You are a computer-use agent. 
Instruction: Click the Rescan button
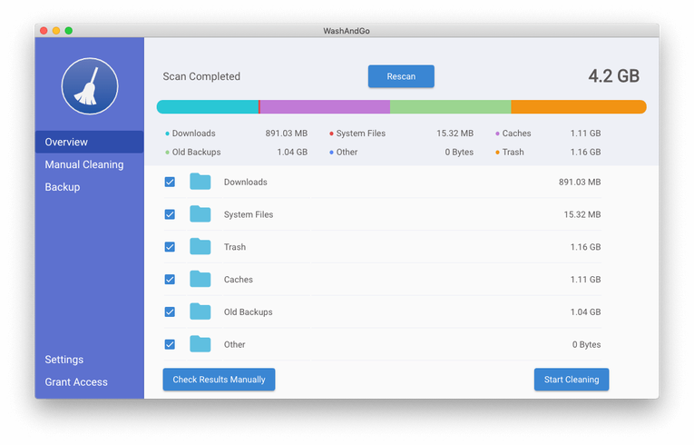click(401, 76)
